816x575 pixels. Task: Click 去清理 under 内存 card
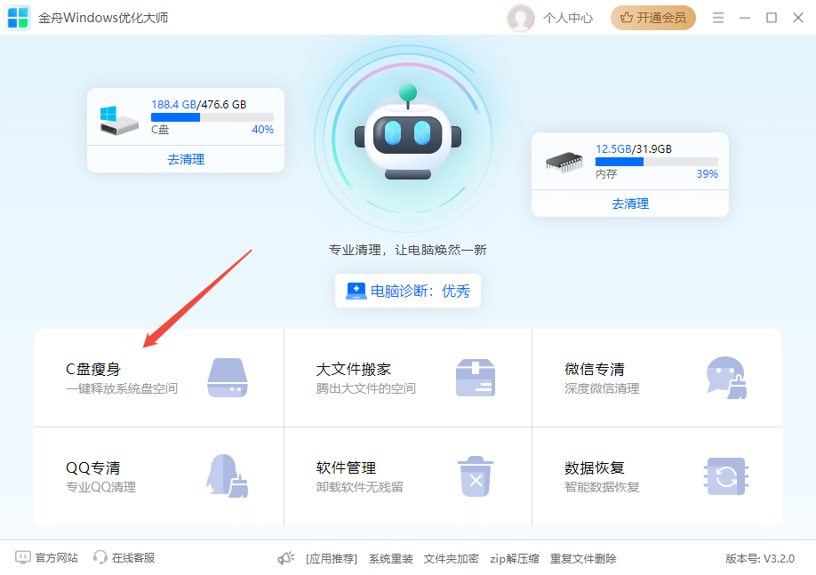630,204
